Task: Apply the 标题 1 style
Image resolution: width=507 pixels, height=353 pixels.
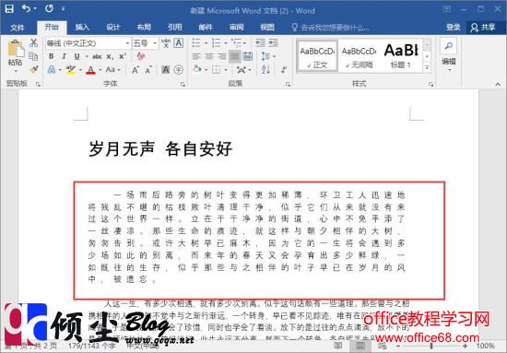Action: [x=401, y=55]
